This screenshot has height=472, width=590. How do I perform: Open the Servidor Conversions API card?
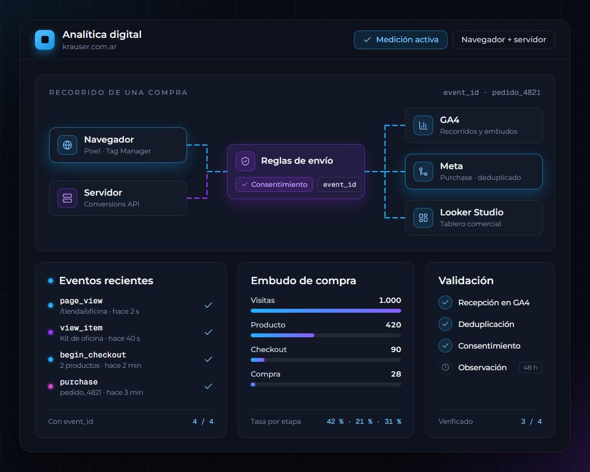click(x=118, y=198)
